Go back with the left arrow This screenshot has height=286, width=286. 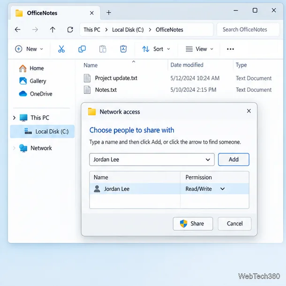point(17,30)
